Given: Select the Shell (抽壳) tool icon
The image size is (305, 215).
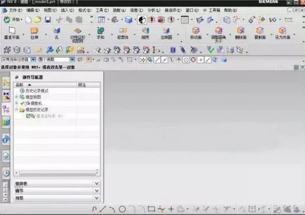Looking at the screenshot, I should (145, 31).
